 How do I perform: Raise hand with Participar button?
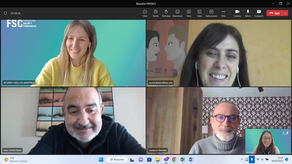tap(166, 13)
